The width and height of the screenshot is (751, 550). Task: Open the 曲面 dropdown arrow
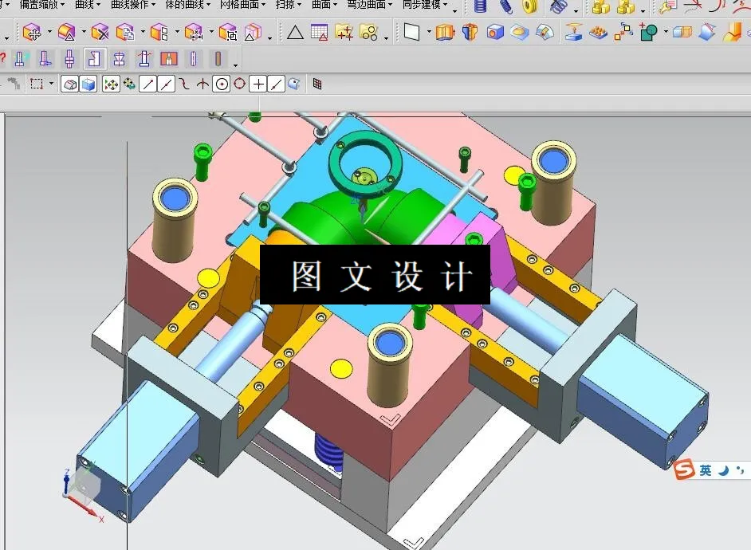pyautogui.click(x=335, y=6)
